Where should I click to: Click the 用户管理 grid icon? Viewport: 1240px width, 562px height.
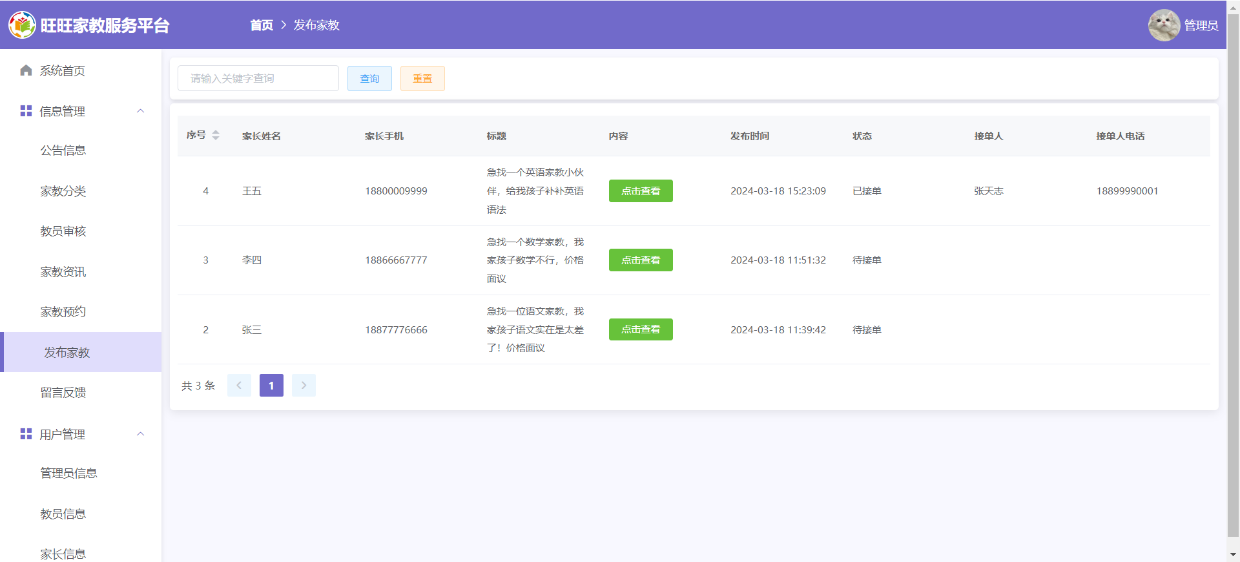click(x=26, y=434)
